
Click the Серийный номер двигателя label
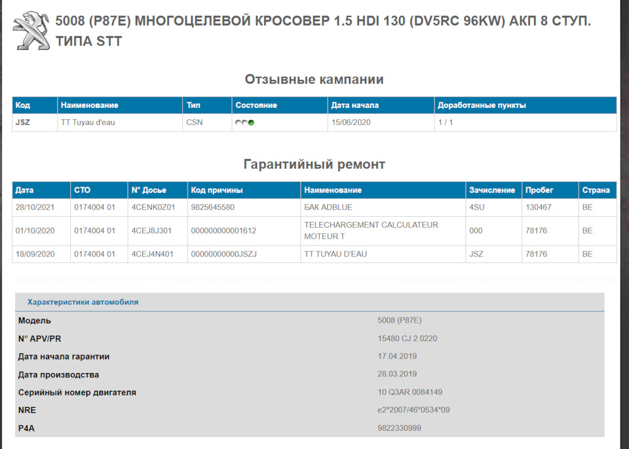coord(77,392)
